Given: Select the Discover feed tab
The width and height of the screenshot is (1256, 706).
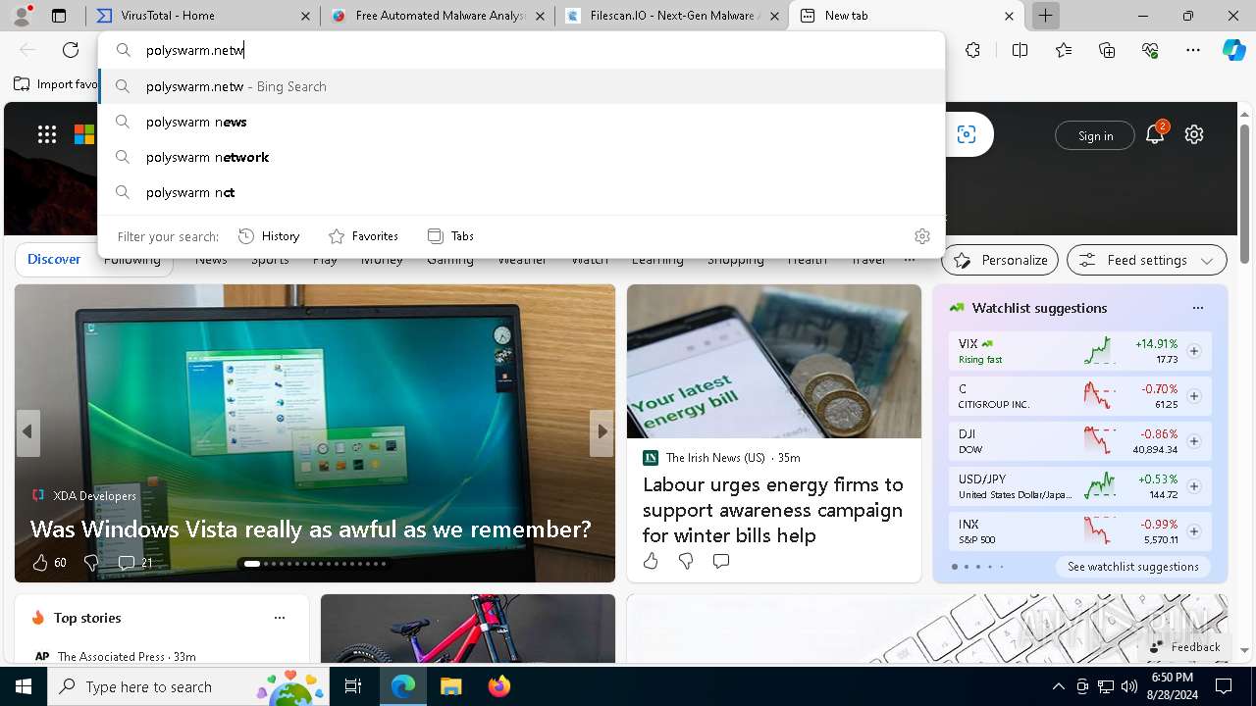Looking at the screenshot, I should pyautogui.click(x=54, y=259).
